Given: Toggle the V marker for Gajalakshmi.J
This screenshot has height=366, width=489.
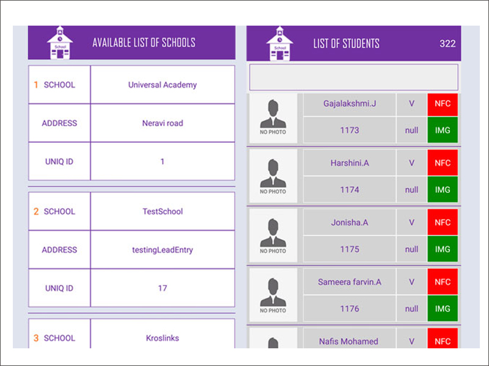Looking at the screenshot, I should 411,104.
